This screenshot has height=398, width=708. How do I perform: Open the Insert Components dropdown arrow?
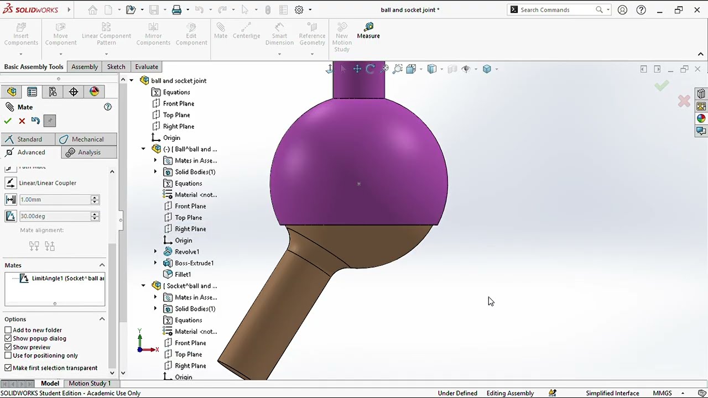click(x=21, y=54)
